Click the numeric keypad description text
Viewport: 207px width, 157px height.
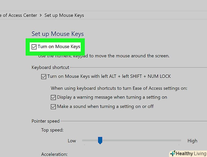pyautogui.click(x=104, y=56)
